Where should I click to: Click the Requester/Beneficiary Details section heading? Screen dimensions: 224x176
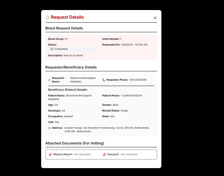tap(71, 67)
